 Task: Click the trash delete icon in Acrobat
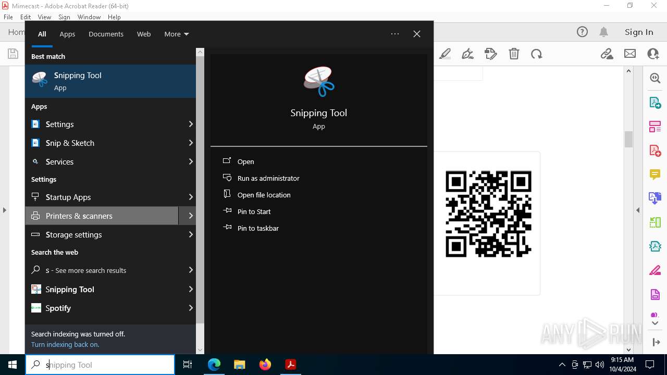[514, 54]
